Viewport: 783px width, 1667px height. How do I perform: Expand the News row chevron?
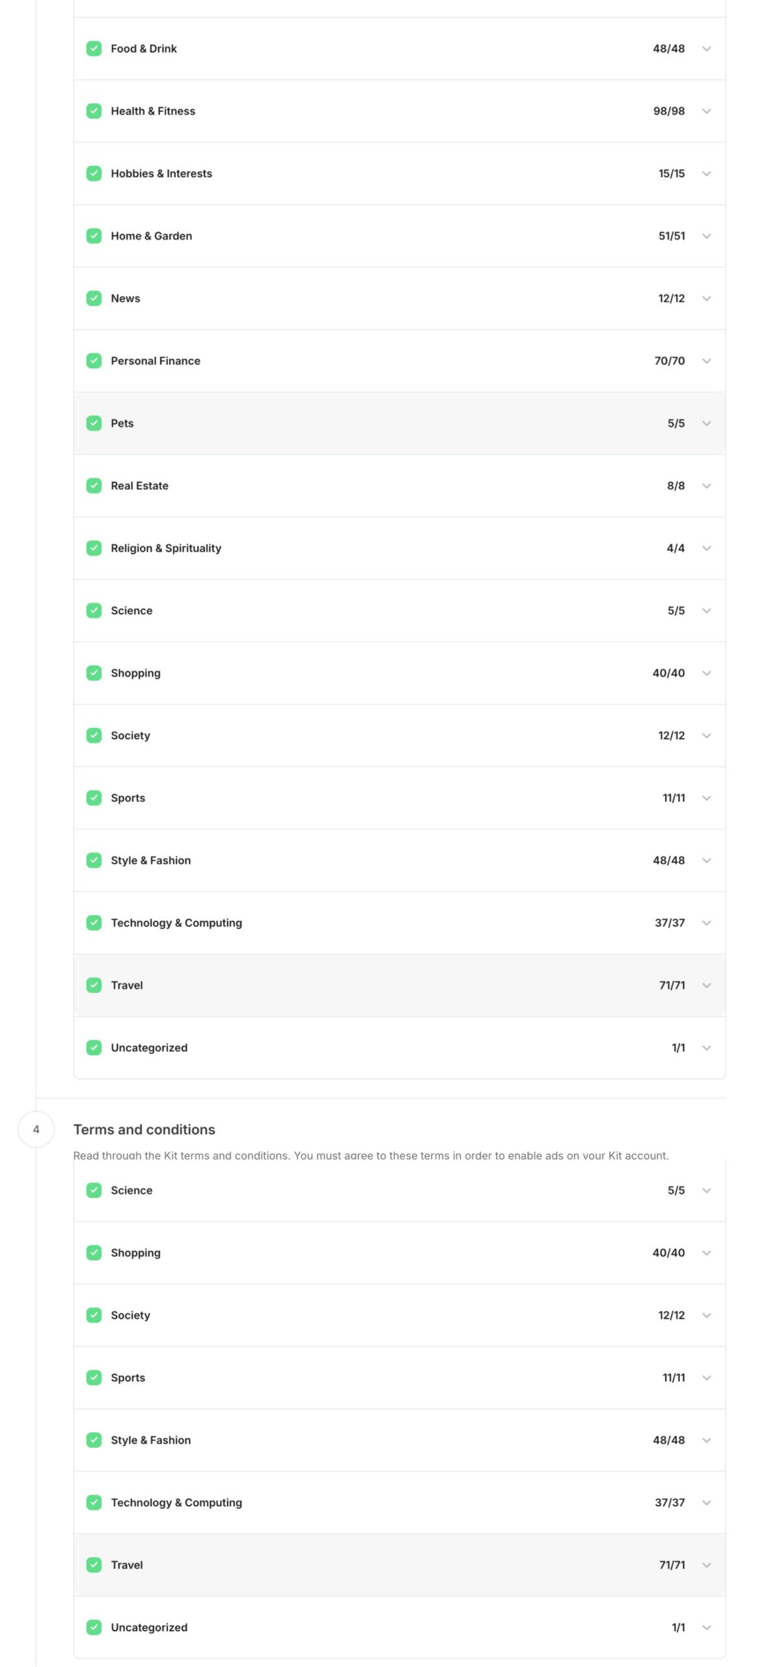(706, 299)
